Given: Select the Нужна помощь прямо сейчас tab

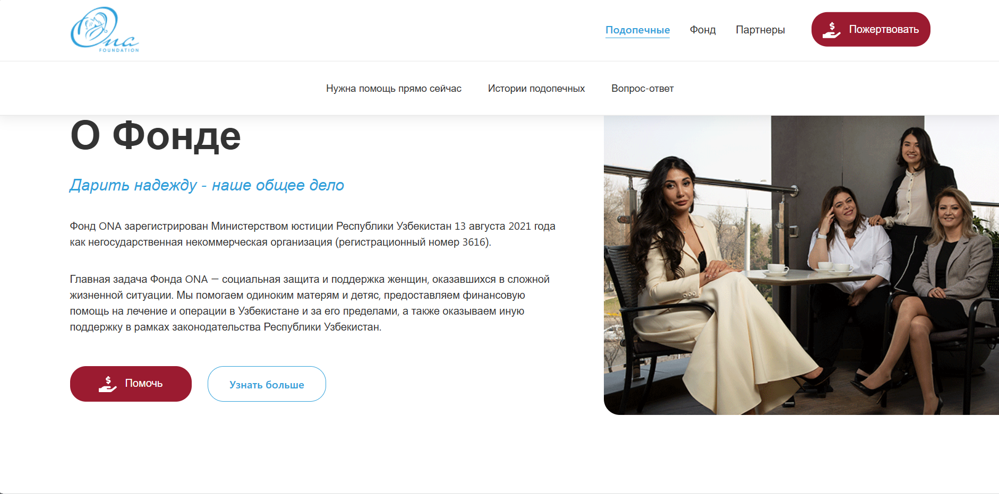Looking at the screenshot, I should [394, 89].
